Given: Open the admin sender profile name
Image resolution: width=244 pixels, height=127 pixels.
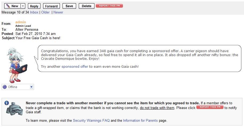Looking at the screenshot, I should tap(21, 22).
